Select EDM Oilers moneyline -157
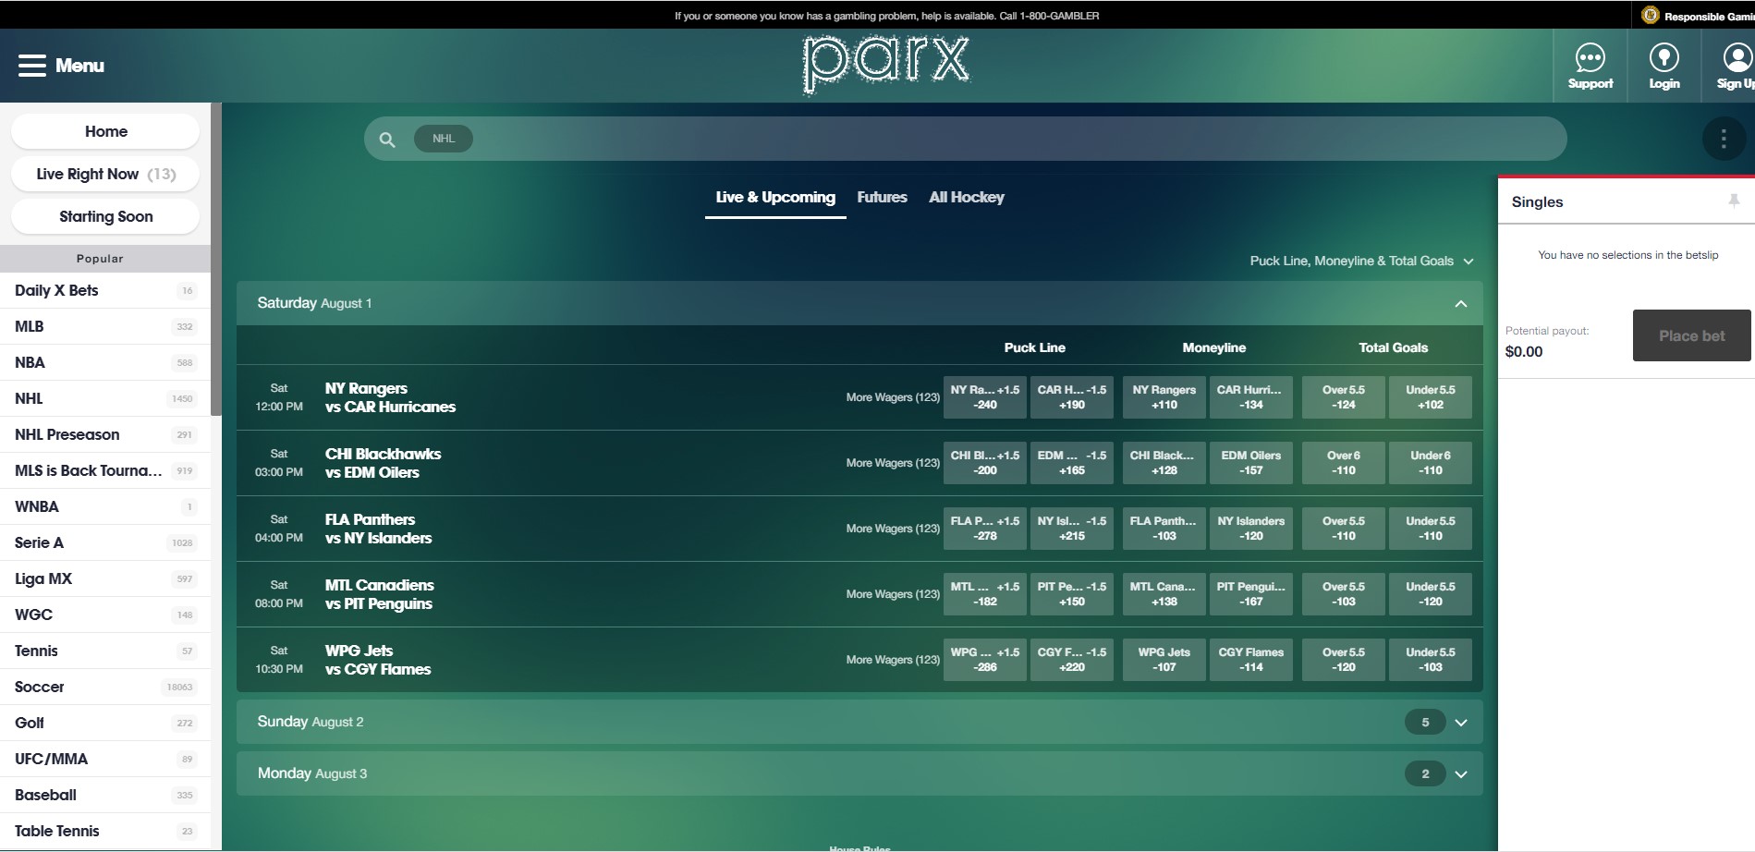 pos(1251,463)
